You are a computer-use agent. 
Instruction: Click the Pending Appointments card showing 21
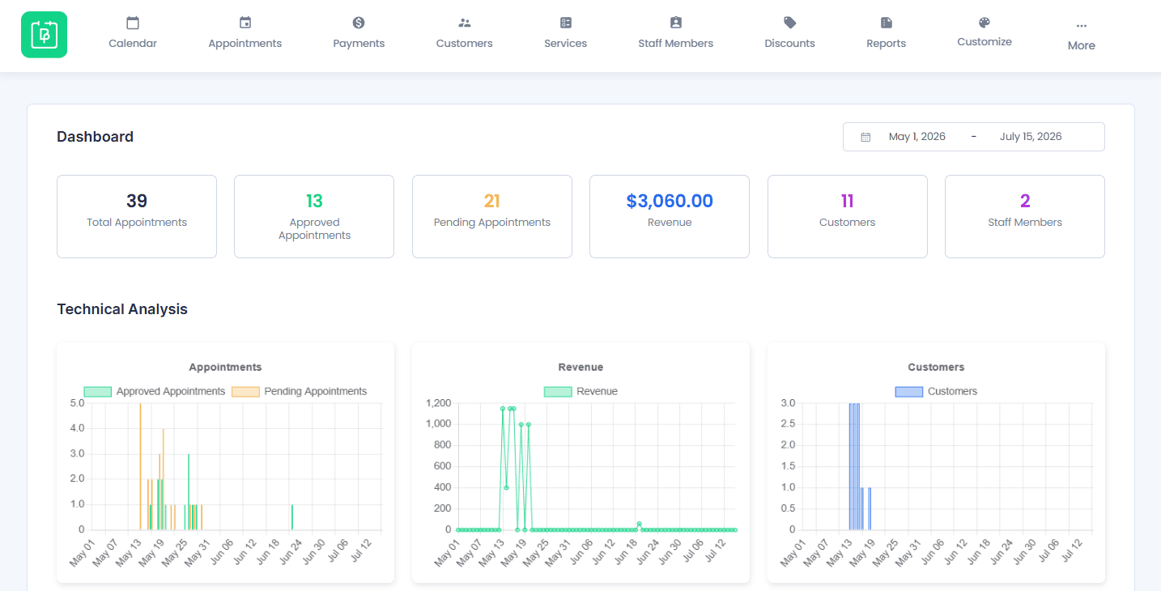(492, 216)
